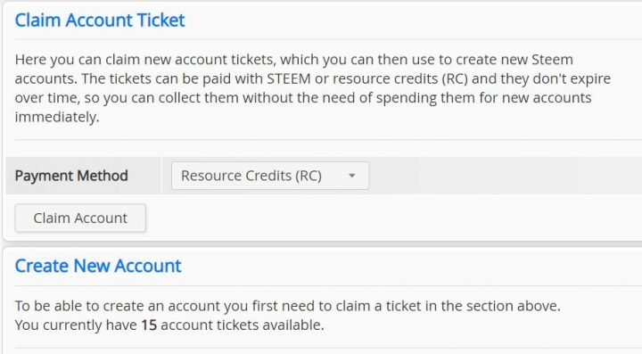Select the 'Resource Credits (RC)' text in selector
The height and width of the screenshot is (354, 642).
tap(251, 176)
